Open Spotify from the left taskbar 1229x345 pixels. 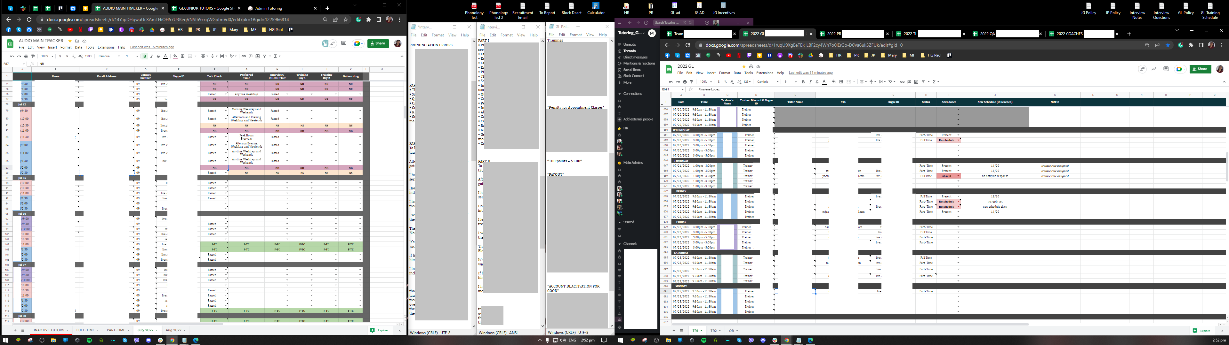point(89,340)
